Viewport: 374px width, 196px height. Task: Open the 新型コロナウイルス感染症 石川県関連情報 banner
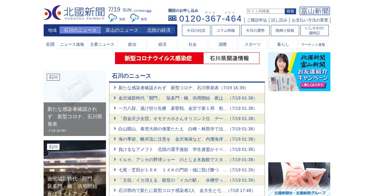click(187, 58)
